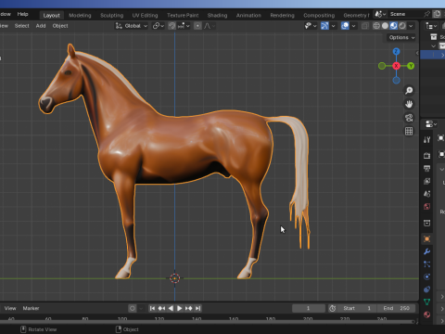
Task: Open the transform pivot point dropdown
Action: (x=159, y=26)
